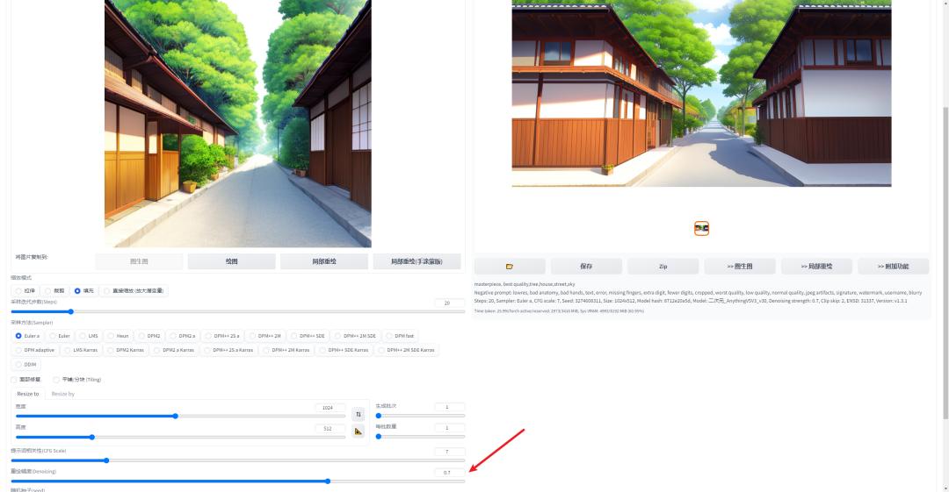The image size is (949, 492).
Task: Click the height value field showing 512
Action: (x=330, y=428)
